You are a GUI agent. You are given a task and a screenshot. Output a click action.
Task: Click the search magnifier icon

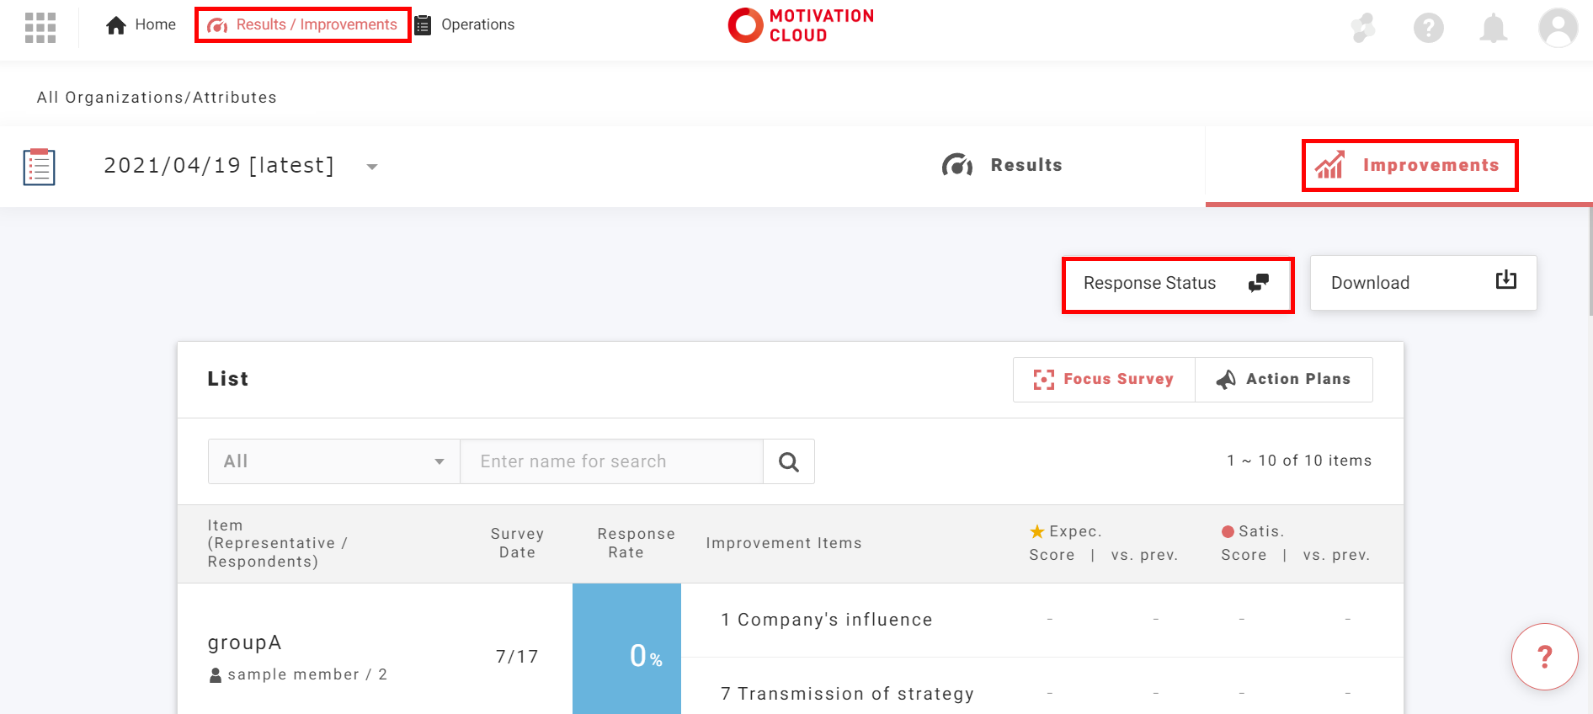click(789, 461)
